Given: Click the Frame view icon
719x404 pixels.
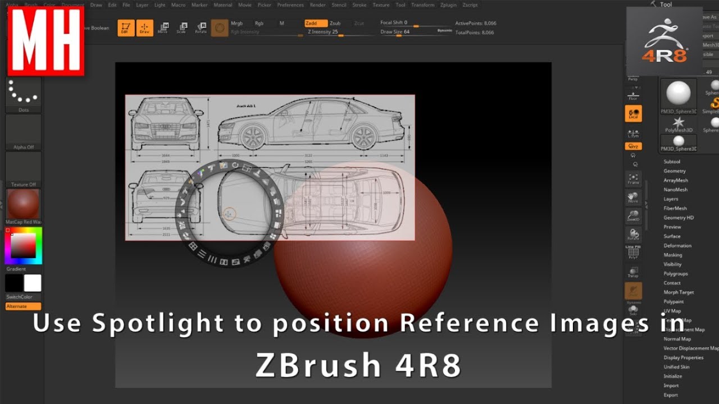Looking at the screenshot, I should pos(634,179).
